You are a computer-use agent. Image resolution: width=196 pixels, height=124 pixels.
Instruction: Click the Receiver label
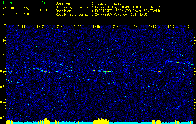[x=63, y=11]
